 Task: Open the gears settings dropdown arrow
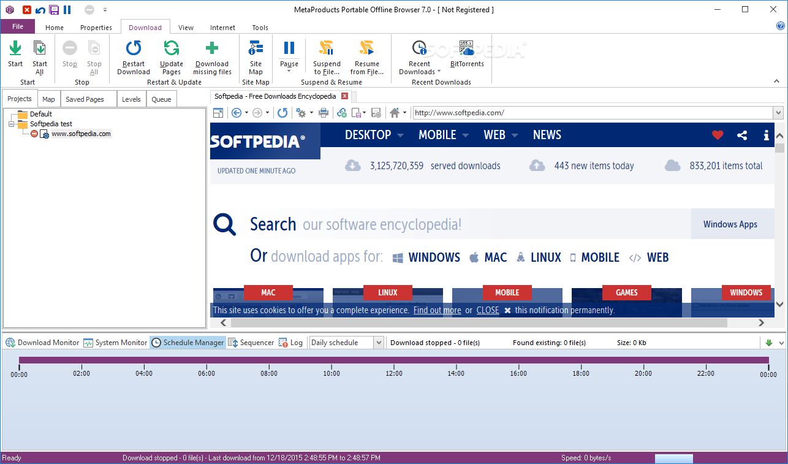pyautogui.click(x=311, y=113)
